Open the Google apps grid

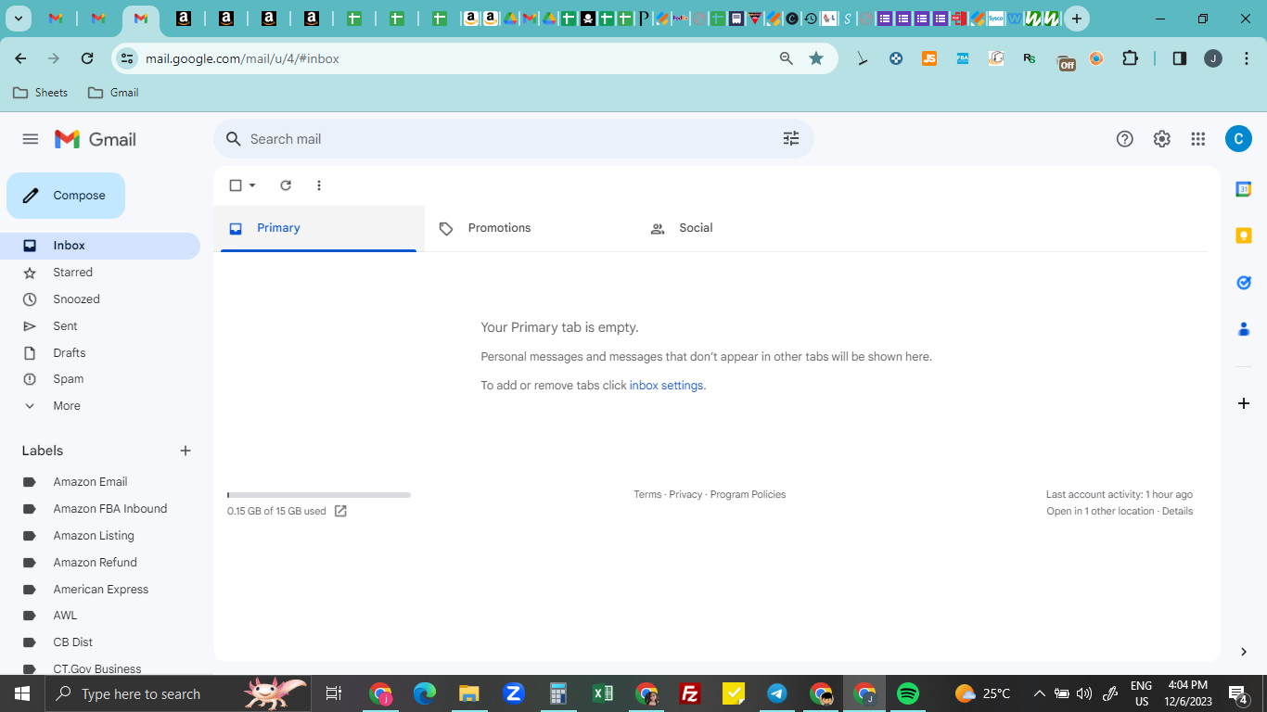(1198, 139)
